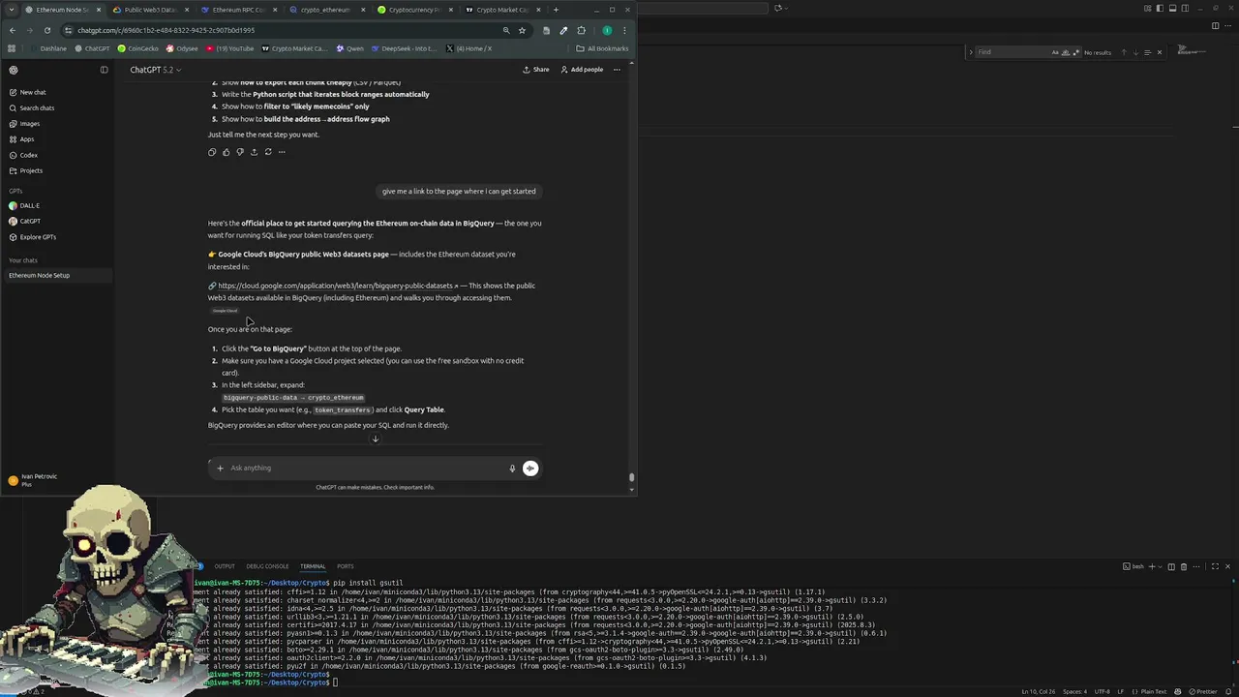This screenshot has width=1239, height=697.
Task: Reload the ChatGPT page in the browser
Action: [46, 30]
